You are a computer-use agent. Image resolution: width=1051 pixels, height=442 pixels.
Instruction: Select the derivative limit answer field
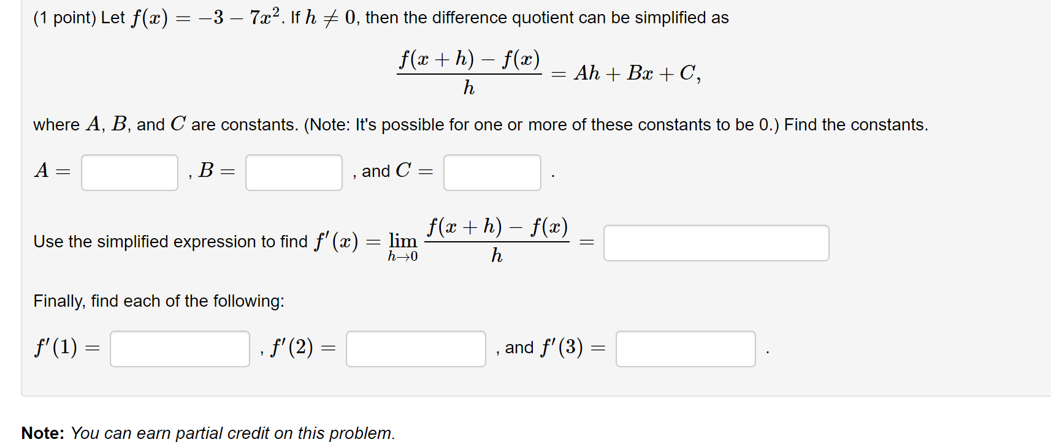click(716, 243)
